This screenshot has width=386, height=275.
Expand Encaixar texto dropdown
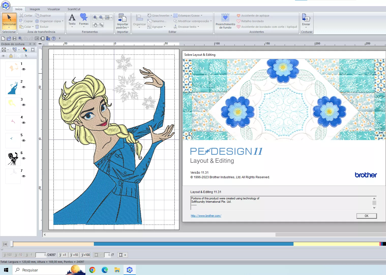pyautogui.click(x=198, y=27)
